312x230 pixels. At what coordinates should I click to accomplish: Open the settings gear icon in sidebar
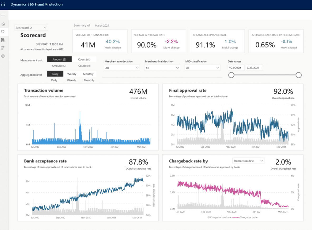3,56
